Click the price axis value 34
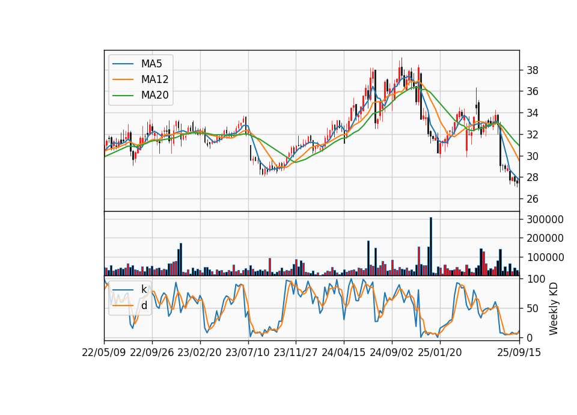Image resolution: width=577 pixels, height=415 pixels. click(x=533, y=113)
